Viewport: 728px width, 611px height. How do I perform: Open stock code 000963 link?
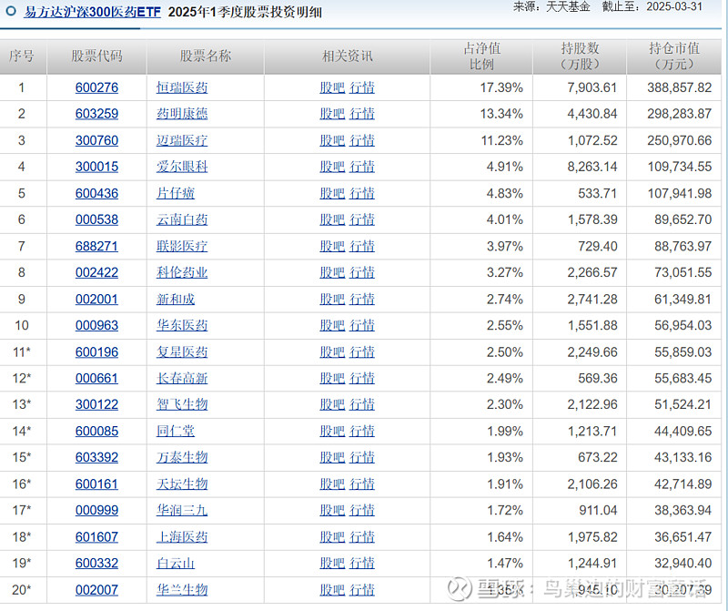click(96, 326)
